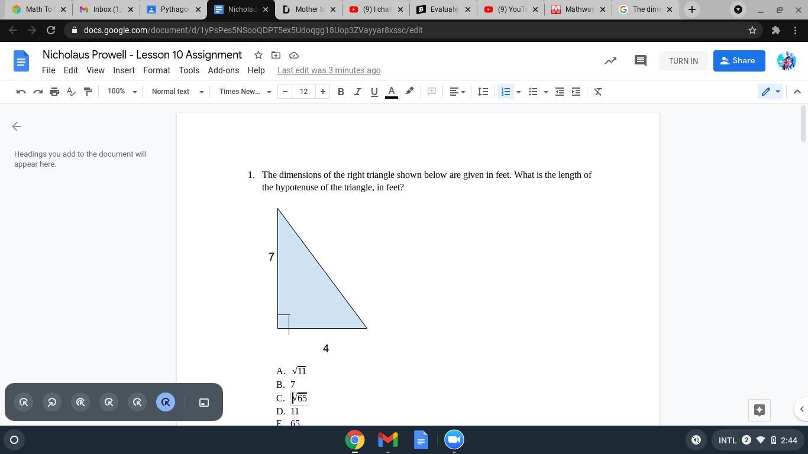Click the Undo icon in toolbar
808x454 pixels.
[x=21, y=92]
